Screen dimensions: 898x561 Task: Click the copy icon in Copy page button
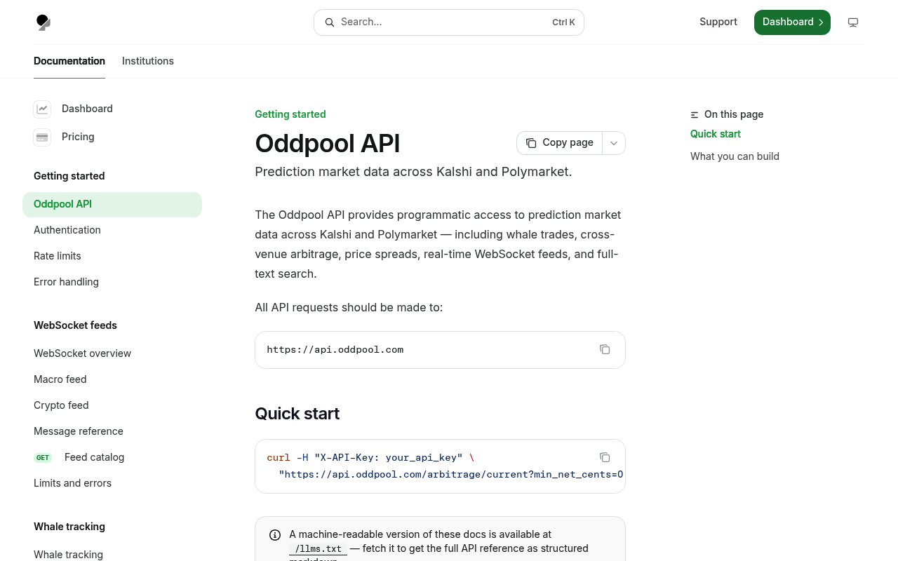click(x=531, y=143)
